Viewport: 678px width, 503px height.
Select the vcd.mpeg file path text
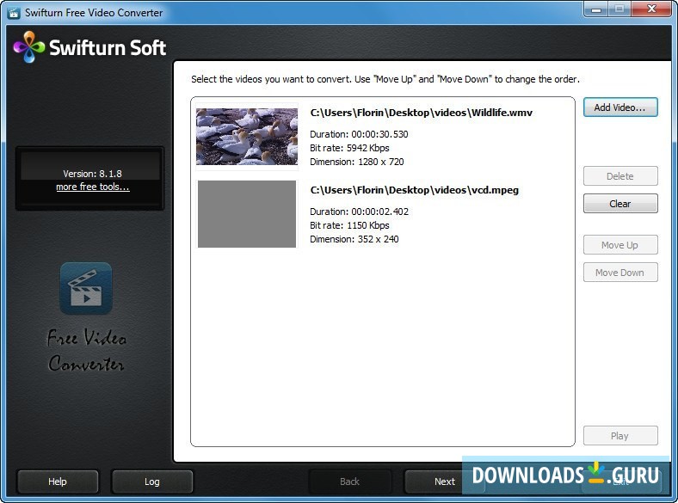click(x=414, y=190)
